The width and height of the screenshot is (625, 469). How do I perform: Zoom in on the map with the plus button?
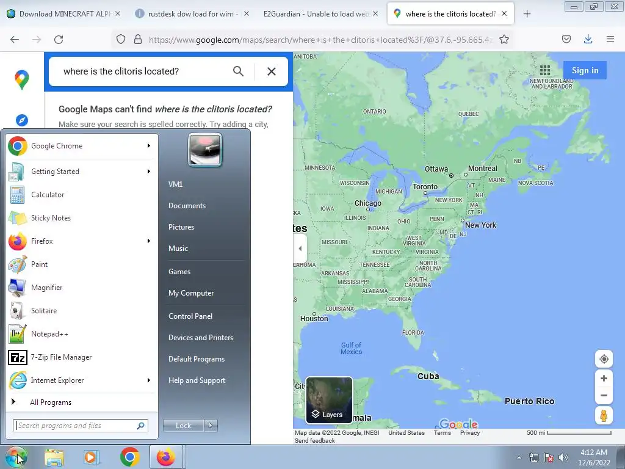[604, 378]
